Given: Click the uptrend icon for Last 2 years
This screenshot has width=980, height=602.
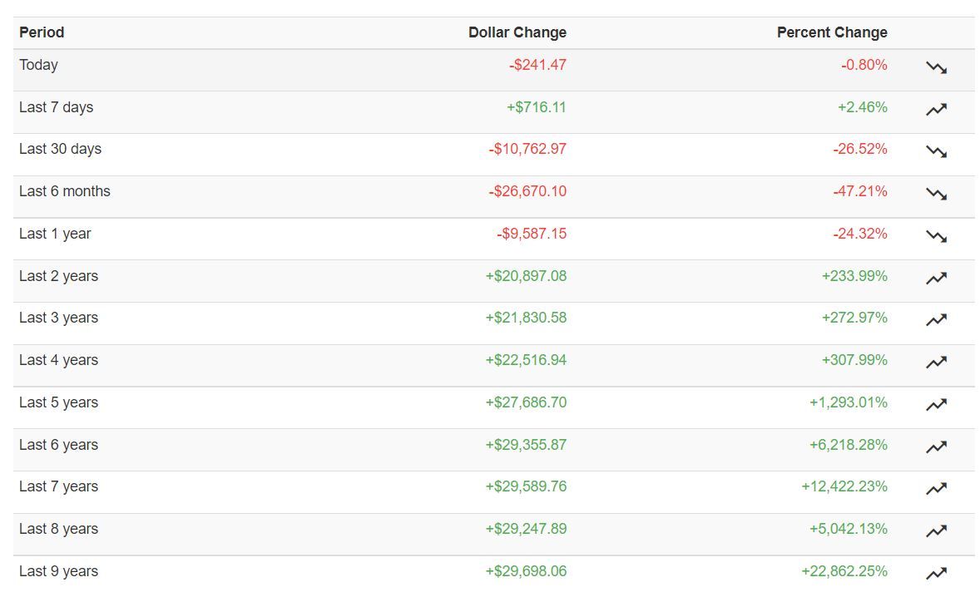Looking at the screenshot, I should 936,278.
